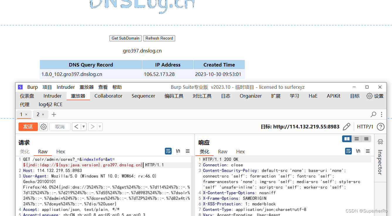Select response Raw view
Image resolution: width=392 pixels, height=216 pixels.
pos(223,152)
